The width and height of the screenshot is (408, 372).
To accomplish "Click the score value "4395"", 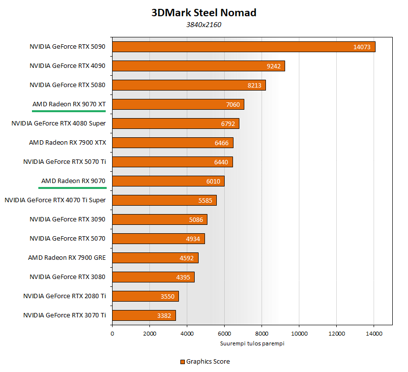I will (183, 278).
